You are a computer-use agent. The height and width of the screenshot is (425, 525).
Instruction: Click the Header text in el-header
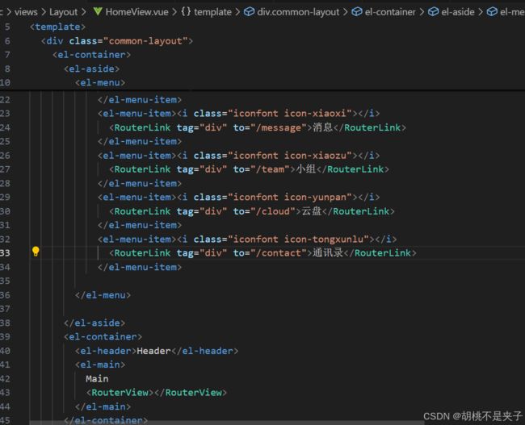tap(153, 351)
